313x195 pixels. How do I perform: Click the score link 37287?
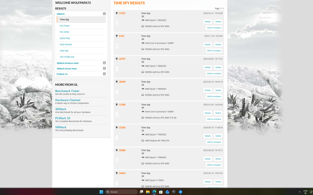[x=122, y=13]
